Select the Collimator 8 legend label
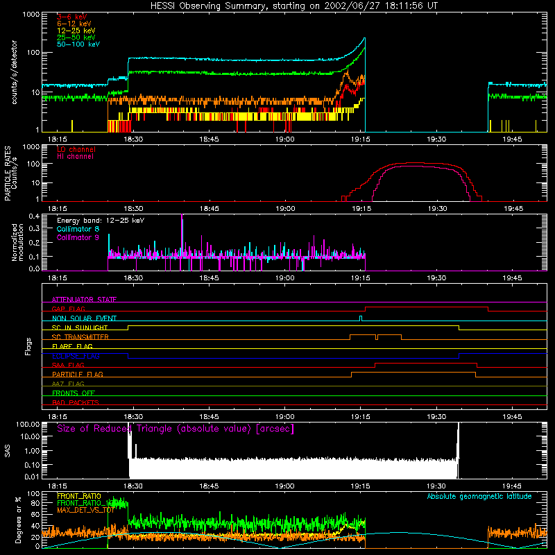Image resolution: width=555 pixels, height=555 pixels. (78, 229)
